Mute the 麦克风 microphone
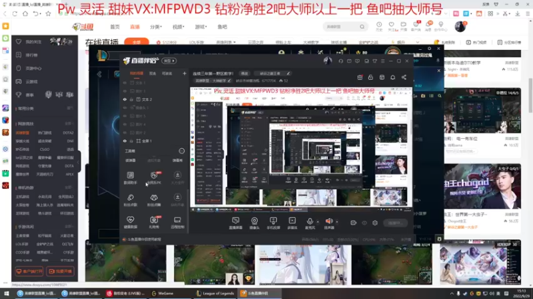The image size is (533, 299). tap(310, 223)
